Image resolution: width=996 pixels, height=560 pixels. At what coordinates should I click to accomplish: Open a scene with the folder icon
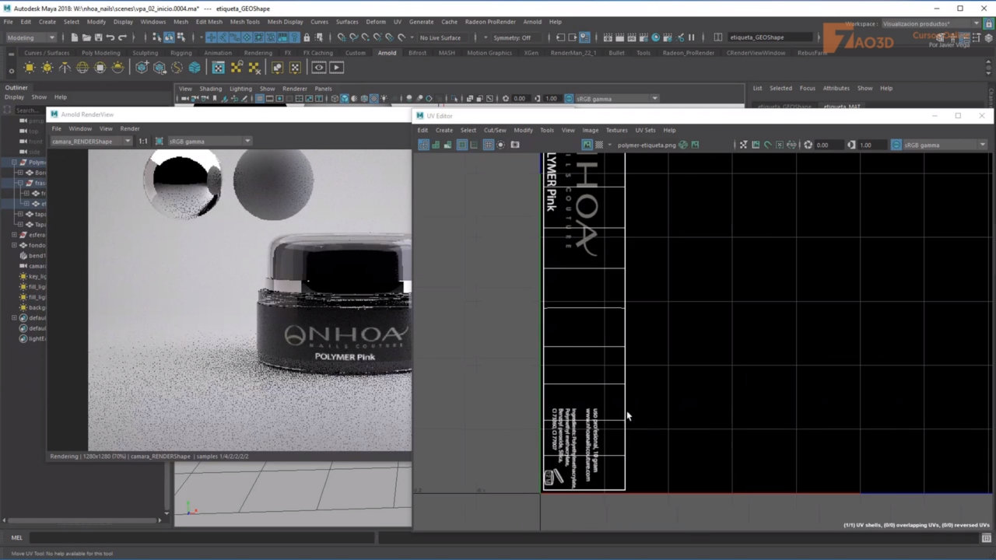[x=86, y=37]
